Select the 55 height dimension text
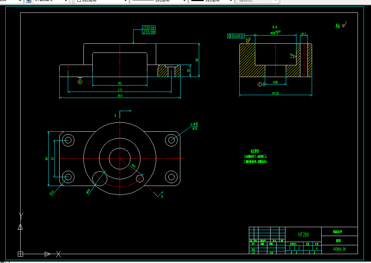Screen dimensions: 371x263 click(197, 60)
